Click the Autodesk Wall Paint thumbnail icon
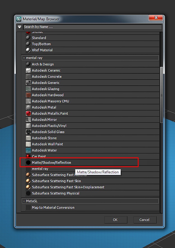Screen dimensions: 175x248 pyautogui.click(x=28, y=144)
